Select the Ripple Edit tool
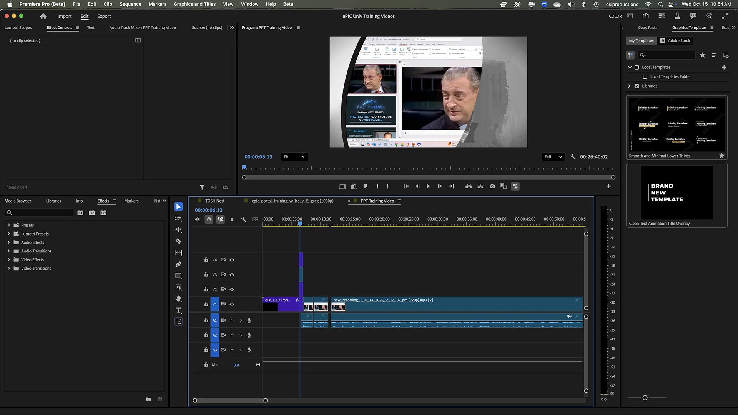Viewport: 738px width, 415px height. (x=178, y=229)
